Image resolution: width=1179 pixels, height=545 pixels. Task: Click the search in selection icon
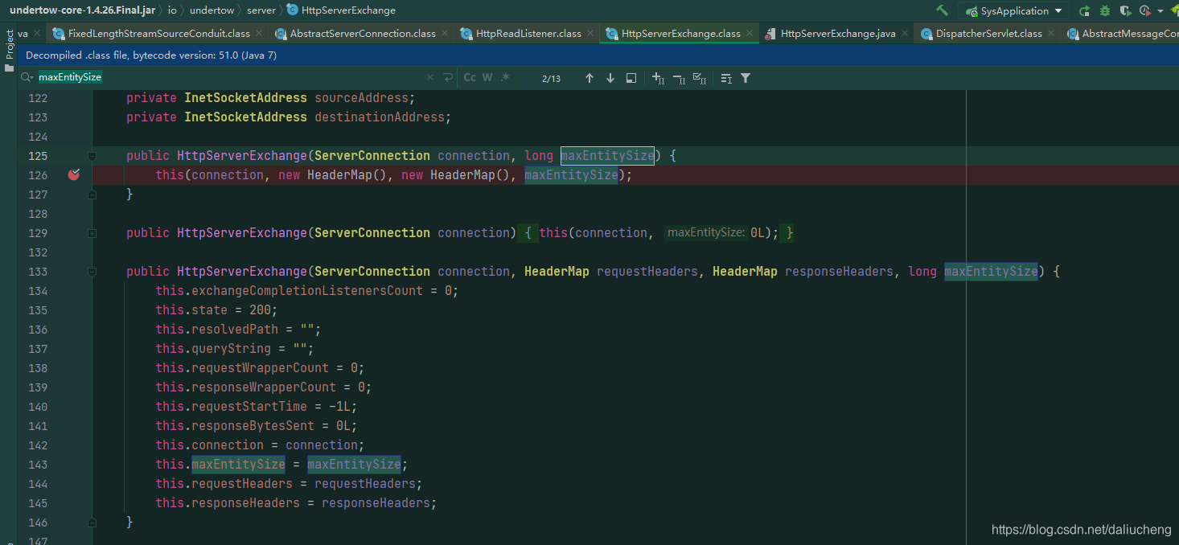[x=631, y=78]
